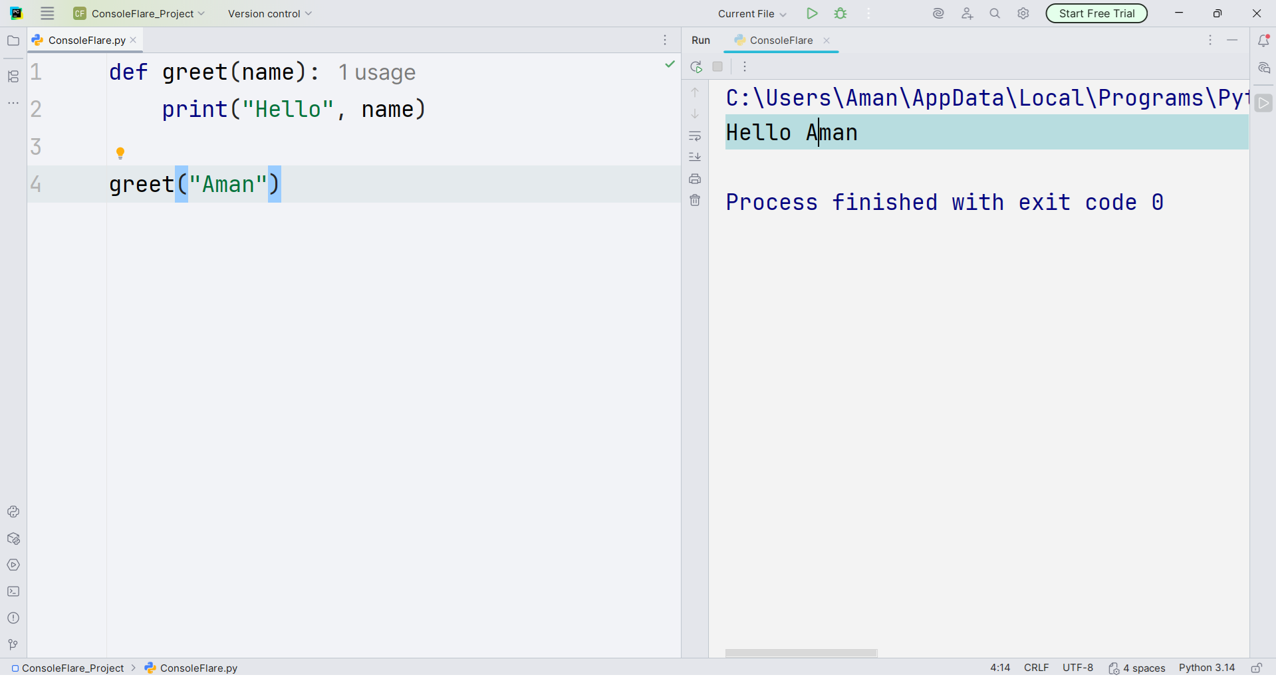Open the main hamburger menu
The width and height of the screenshot is (1276, 679).
[47, 13]
